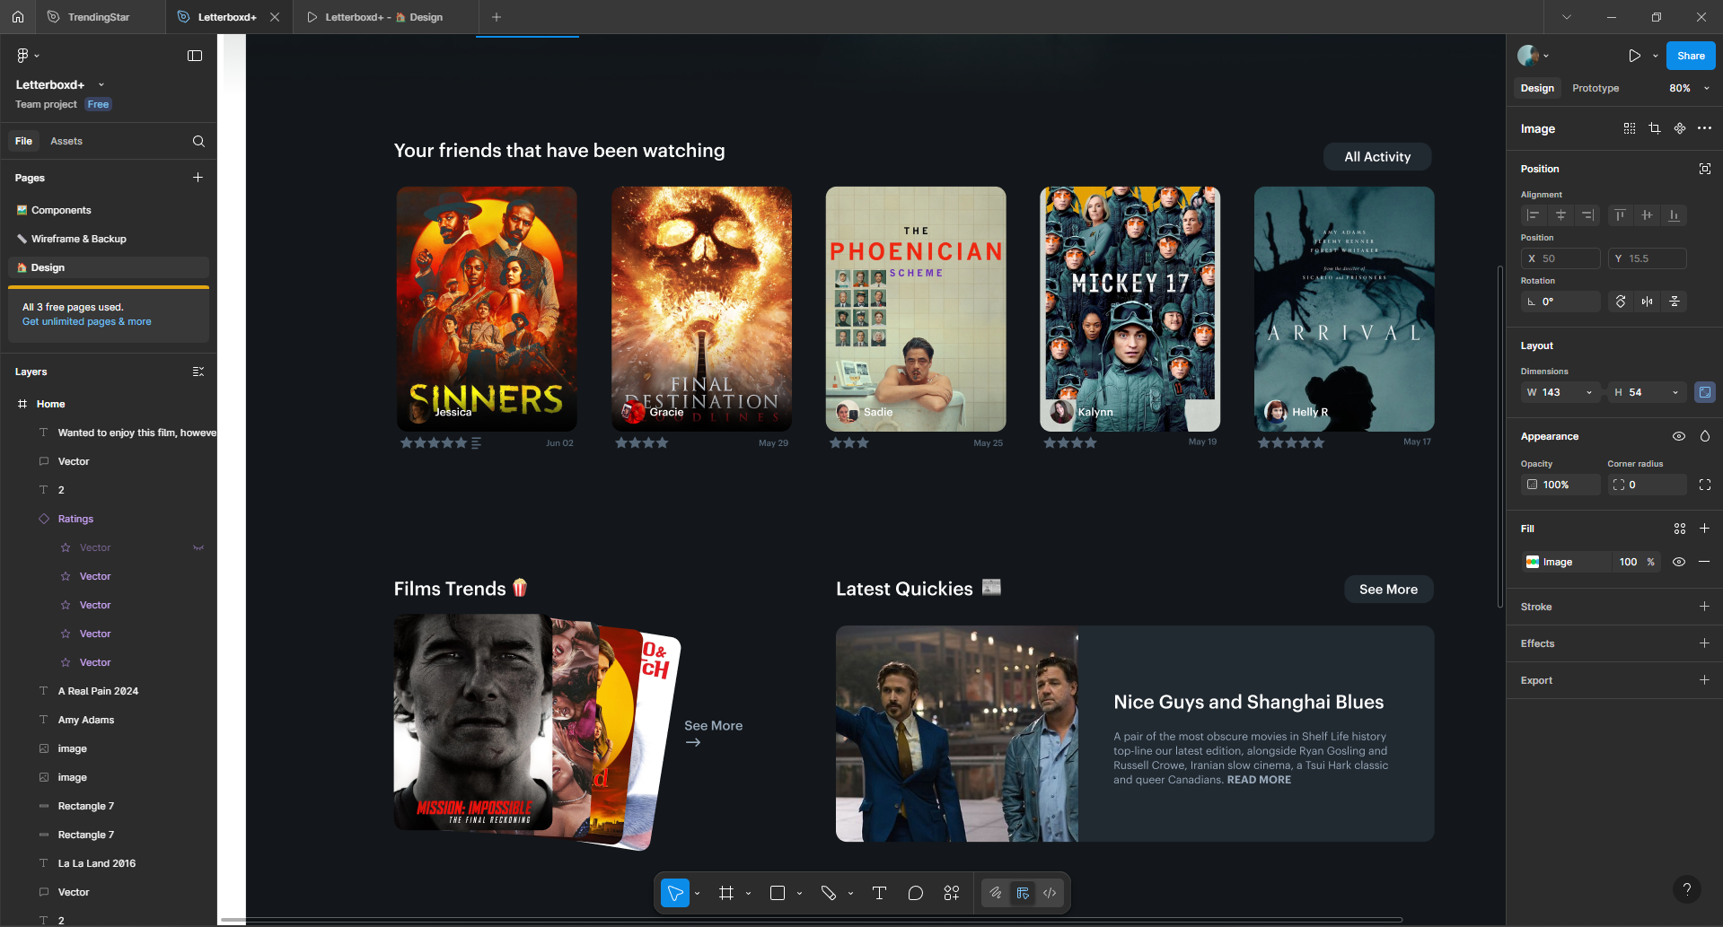The width and height of the screenshot is (1723, 927).
Task: Activate Dev Mode code icon
Action: pyautogui.click(x=1050, y=893)
